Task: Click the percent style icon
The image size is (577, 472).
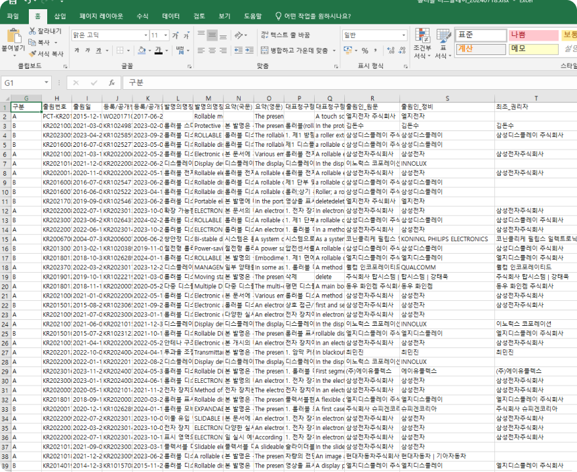Action: (x=365, y=50)
